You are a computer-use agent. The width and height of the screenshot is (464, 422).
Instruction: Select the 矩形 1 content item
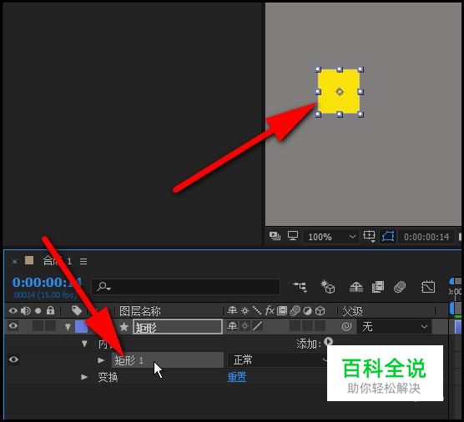pyautogui.click(x=168, y=360)
